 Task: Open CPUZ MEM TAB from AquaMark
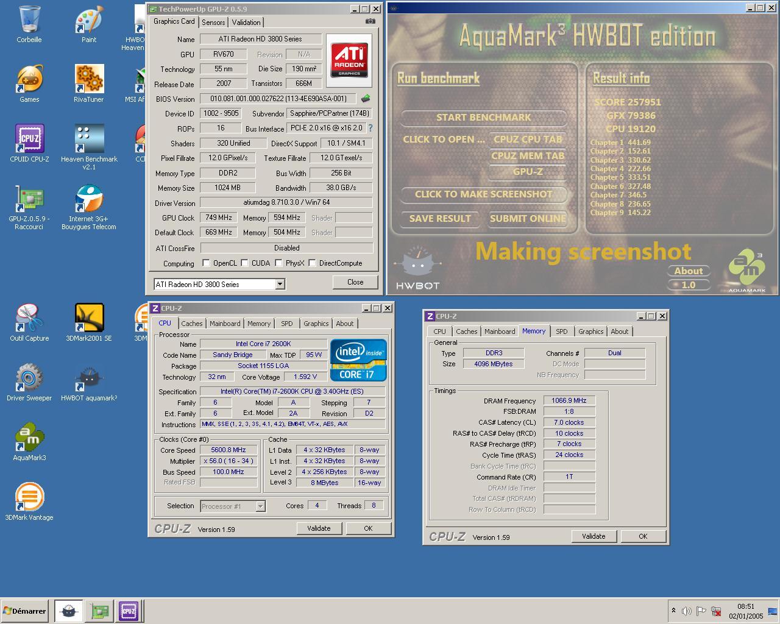tap(528, 155)
